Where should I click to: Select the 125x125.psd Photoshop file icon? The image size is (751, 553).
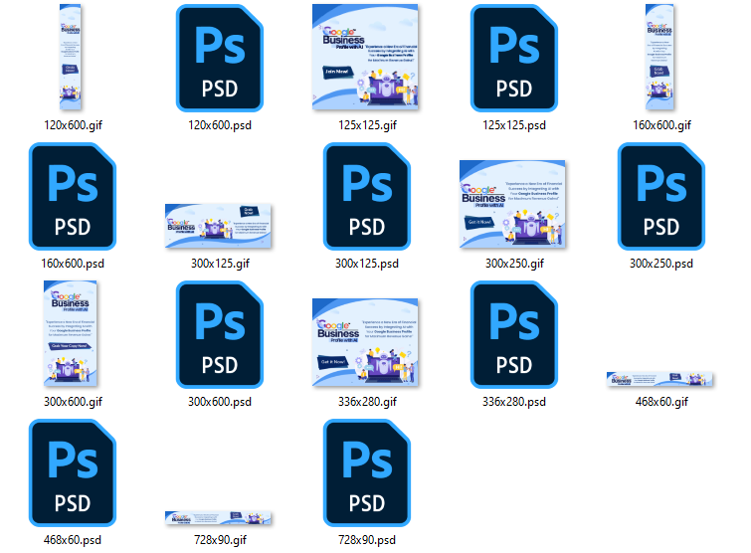(514, 58)
